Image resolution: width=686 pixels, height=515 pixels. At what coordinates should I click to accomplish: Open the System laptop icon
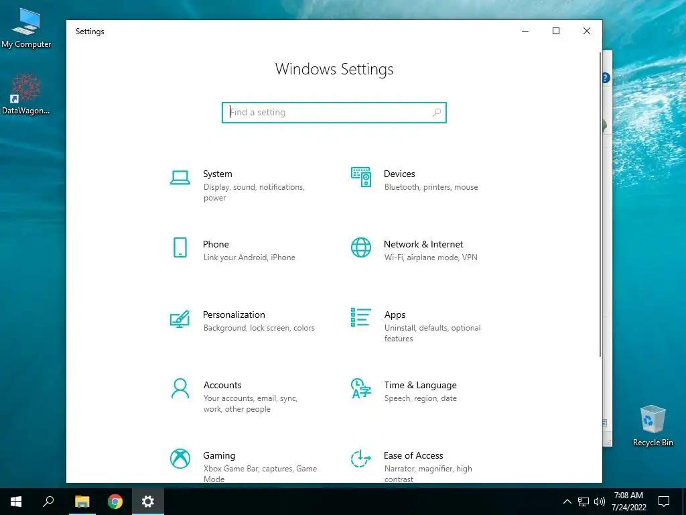tap(180, 177)
